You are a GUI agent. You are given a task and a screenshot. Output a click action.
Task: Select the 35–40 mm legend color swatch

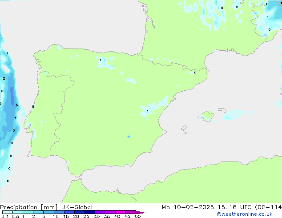pyautogui.click(x=110, y=212)
